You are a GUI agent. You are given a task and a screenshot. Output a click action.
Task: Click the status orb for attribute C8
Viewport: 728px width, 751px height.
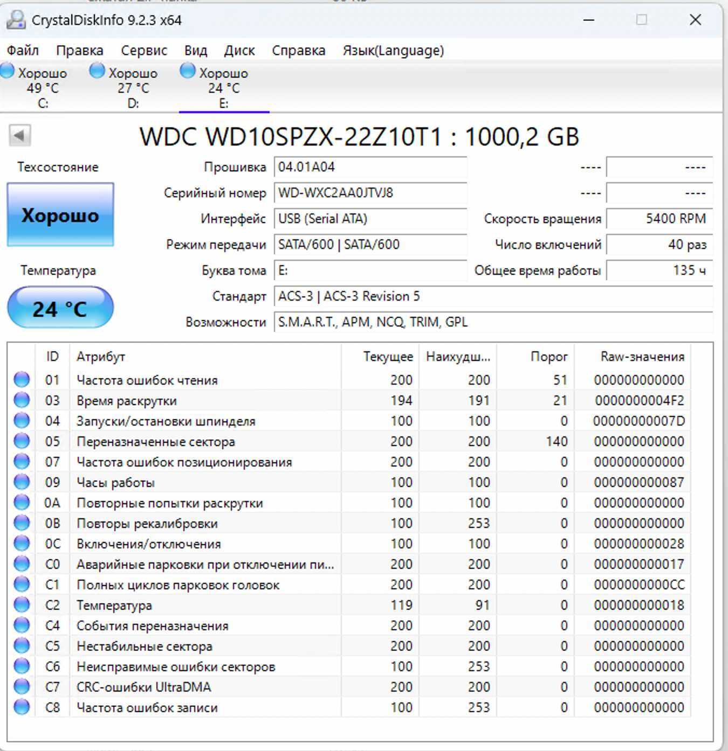[x=22, y=707]
